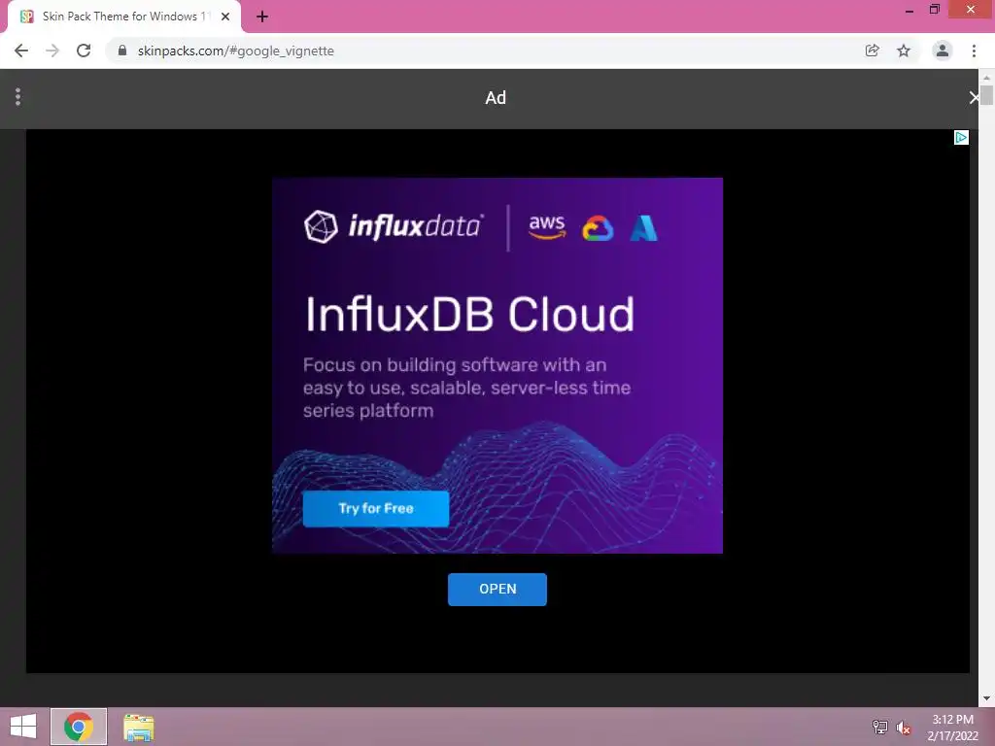This screenshot has width=995, height=746.
Task: Click the 'Focus on building software' description
Action: pyautogui.click(x=467, y=388)
